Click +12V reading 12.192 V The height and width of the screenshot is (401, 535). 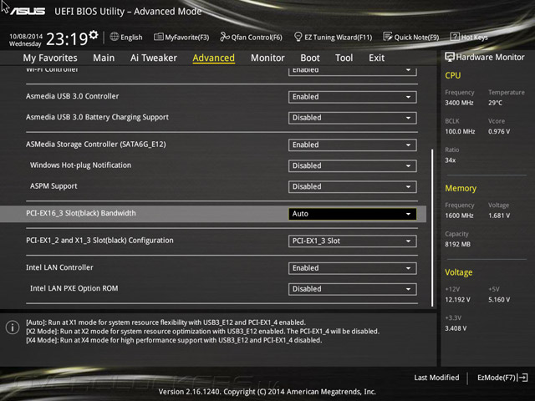(457, 299)
